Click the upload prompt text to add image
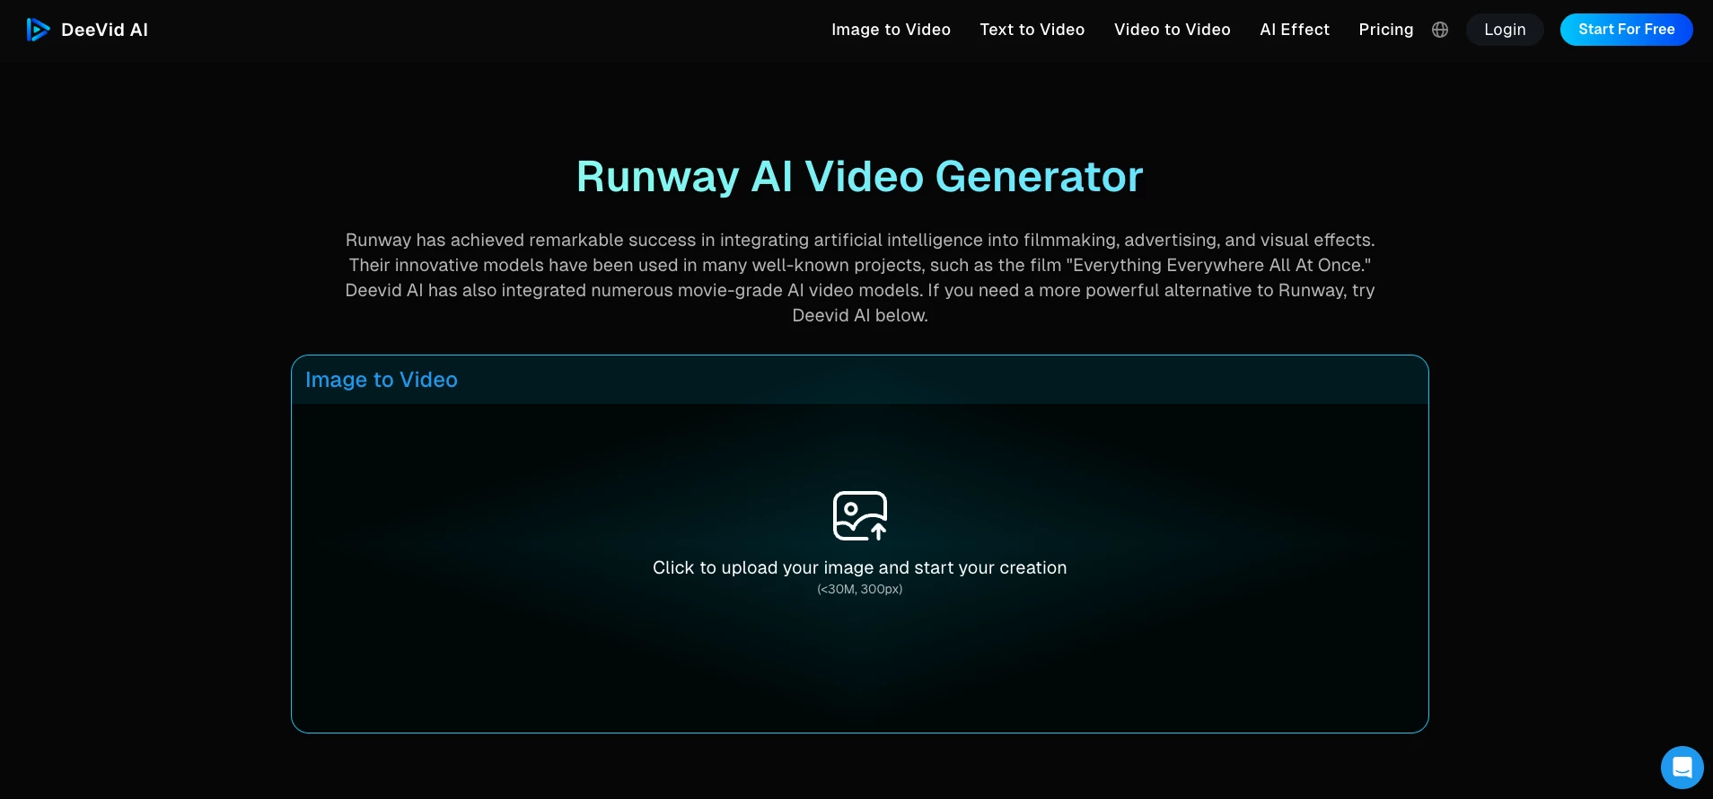Screen dimensions: 1713x799 860,567
